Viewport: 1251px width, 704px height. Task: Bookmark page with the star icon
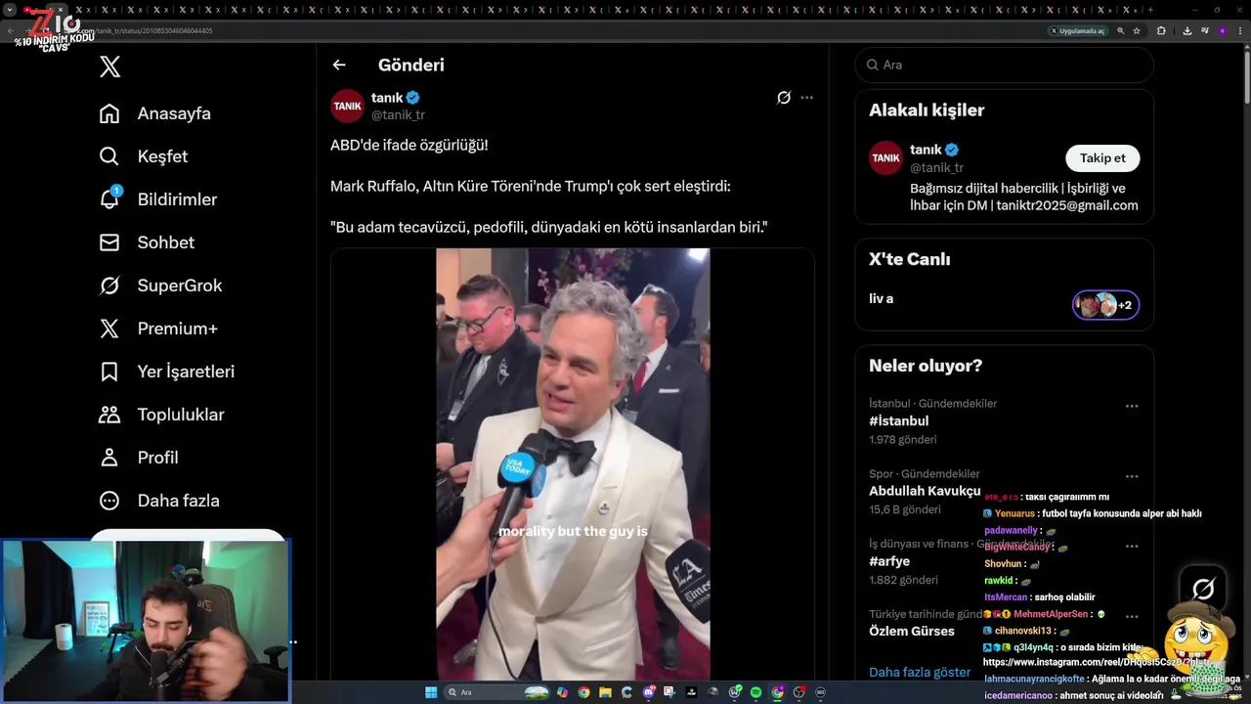1137,31
